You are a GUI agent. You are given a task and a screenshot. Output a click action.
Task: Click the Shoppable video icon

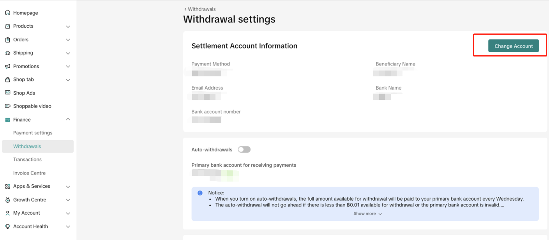click(7, 106)
